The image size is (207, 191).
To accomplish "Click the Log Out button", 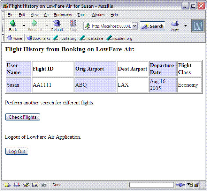I will [x=17, y=151].
